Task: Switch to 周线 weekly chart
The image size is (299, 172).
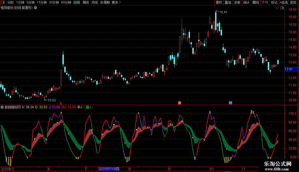Action: pyautogui.click(x=86, y=2)
